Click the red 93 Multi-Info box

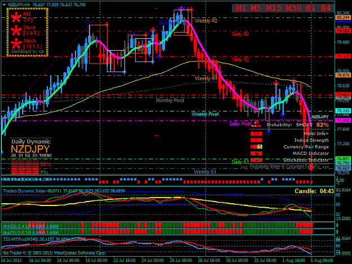pos(256,133)
